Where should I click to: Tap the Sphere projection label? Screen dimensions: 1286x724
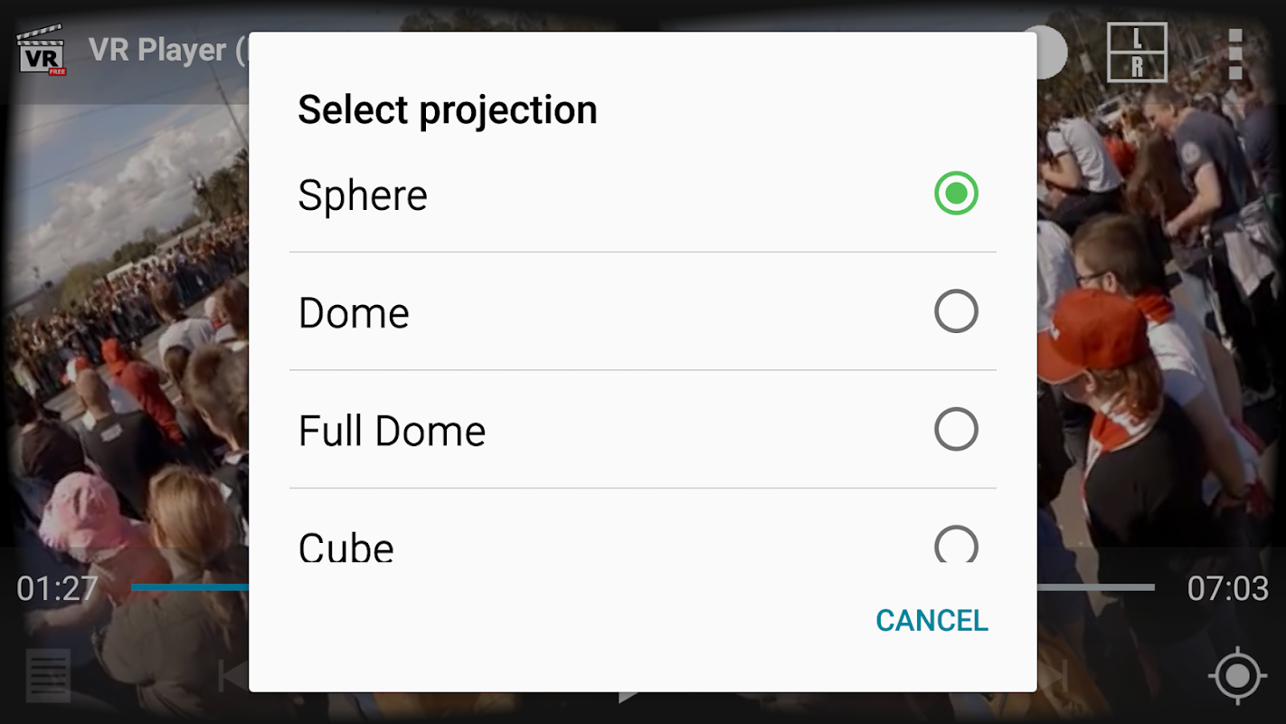[363, 195]
